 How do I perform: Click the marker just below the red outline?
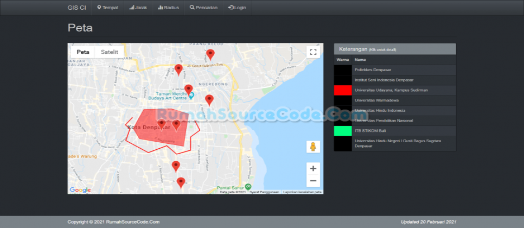point(176,166)
